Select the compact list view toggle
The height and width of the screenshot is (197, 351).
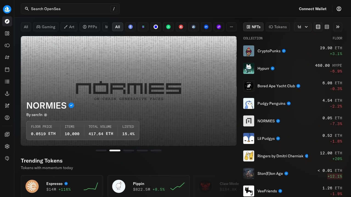327,27
